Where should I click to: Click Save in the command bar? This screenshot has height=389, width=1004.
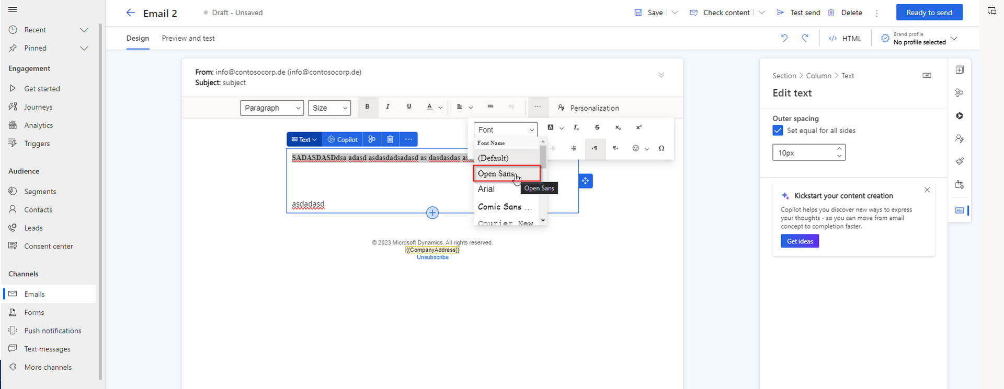(648, 13)
